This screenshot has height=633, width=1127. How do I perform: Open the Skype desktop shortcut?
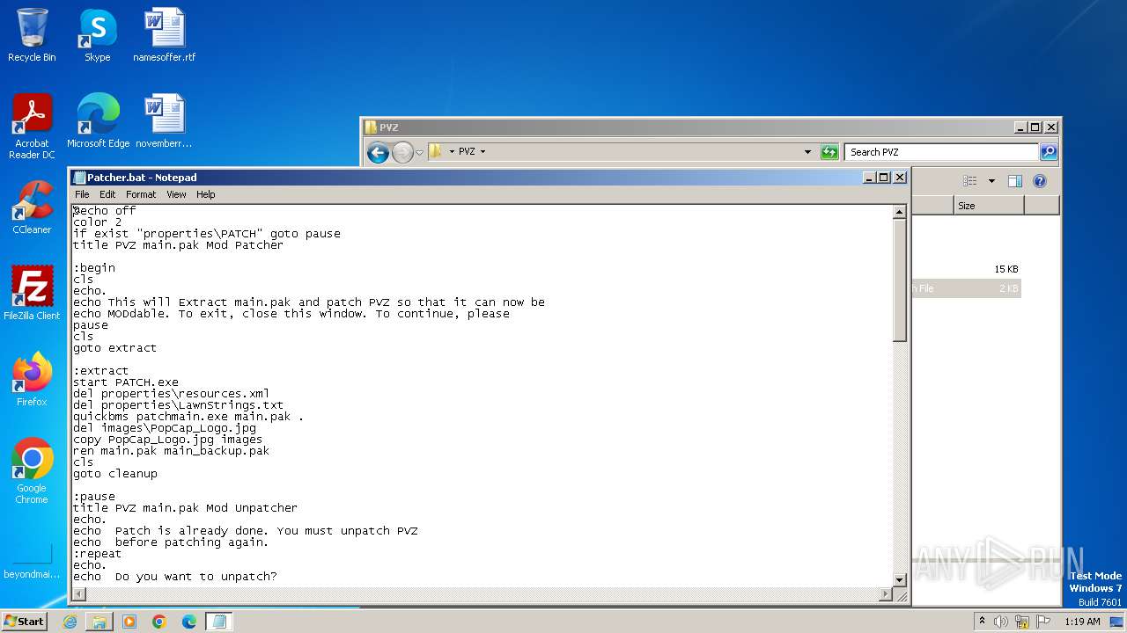pyautogui.click(x=98, y=35)
